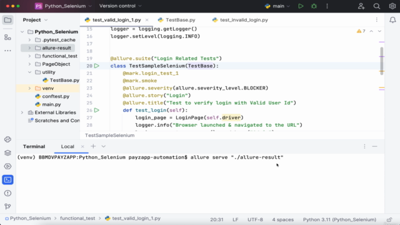Open IDE settings gear icon

[x=392, y=6]
